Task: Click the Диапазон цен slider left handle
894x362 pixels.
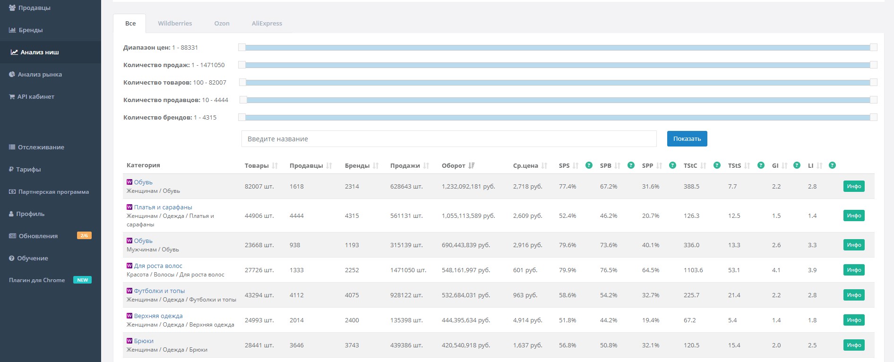Action: pos(242,47)
